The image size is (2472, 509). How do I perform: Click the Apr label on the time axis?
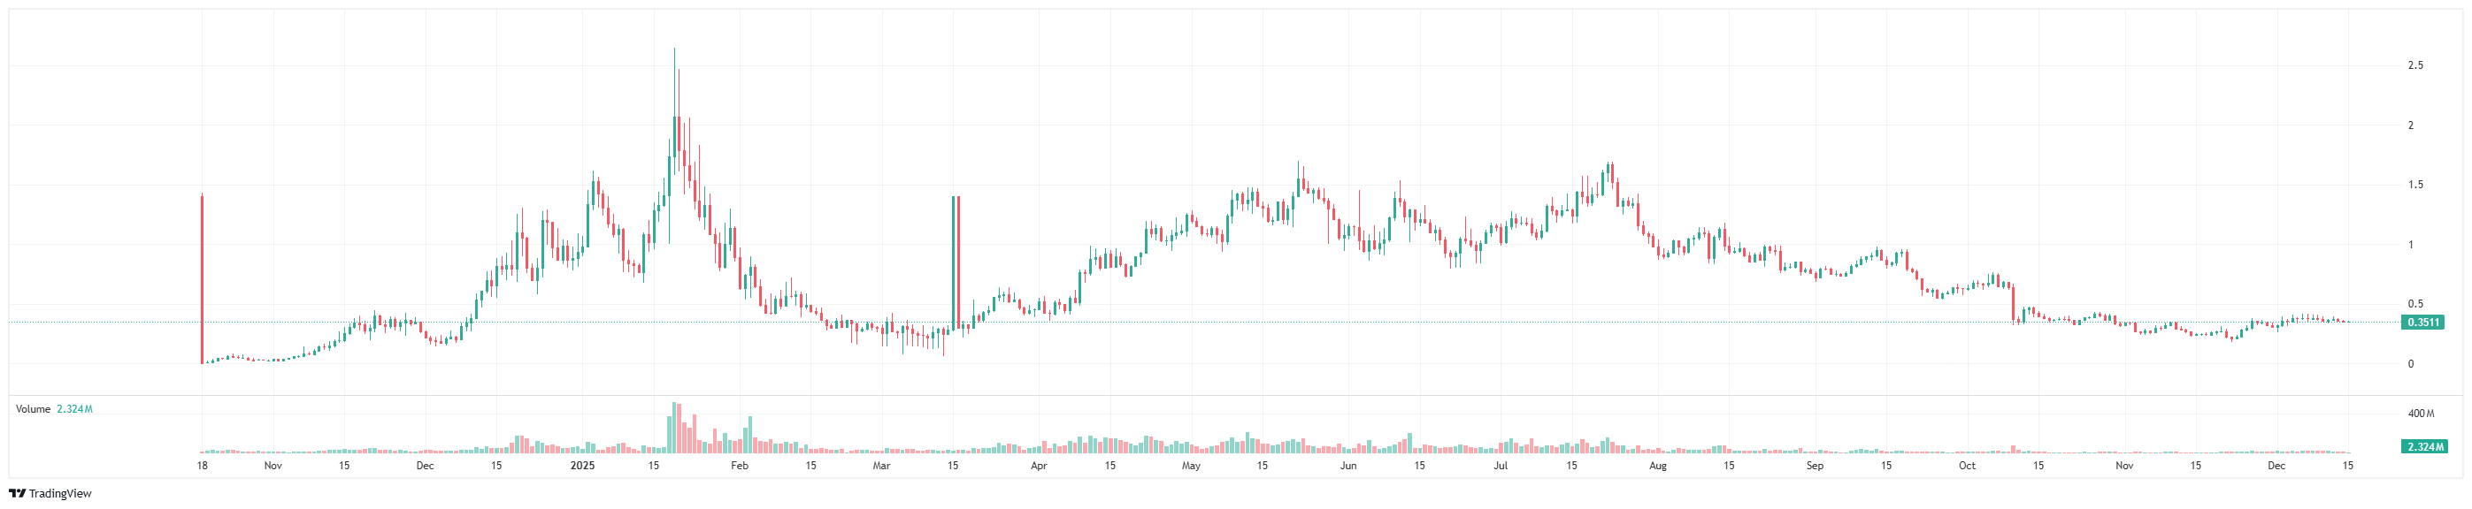(x=1039, y=466)
